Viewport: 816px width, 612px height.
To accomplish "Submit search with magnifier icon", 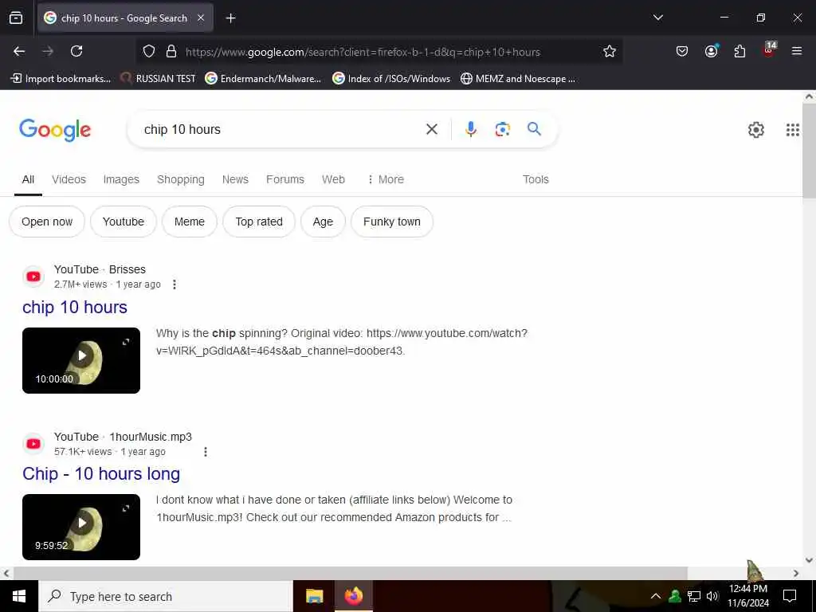I will click(534, 129).
